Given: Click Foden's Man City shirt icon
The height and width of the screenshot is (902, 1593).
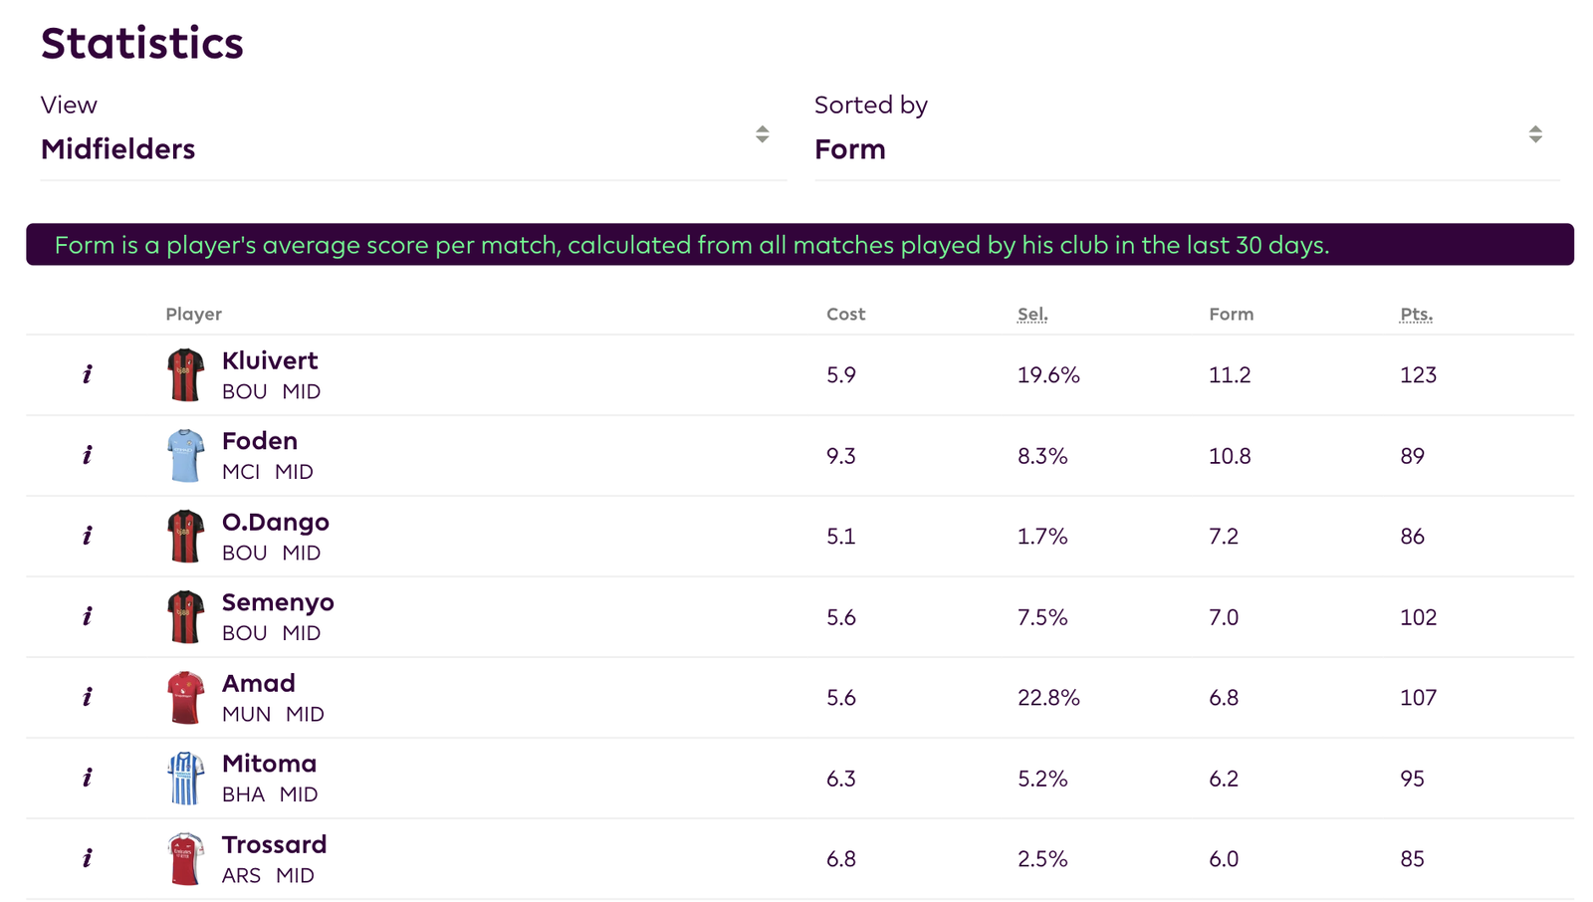Looking at the screenshot, I should (185, 455).
